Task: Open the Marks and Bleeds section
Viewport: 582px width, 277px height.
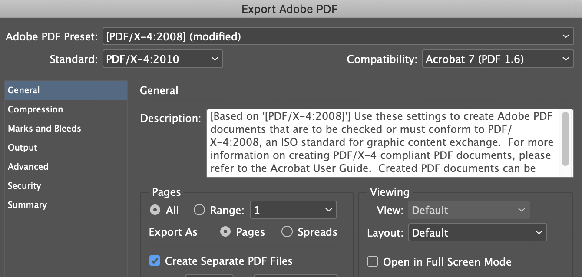Action: [44, 129]
